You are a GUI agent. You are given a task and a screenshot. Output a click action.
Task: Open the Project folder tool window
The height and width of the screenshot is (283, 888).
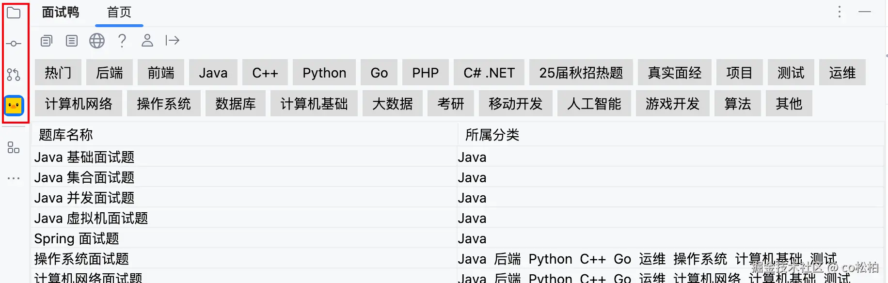(x=14, y=13)
